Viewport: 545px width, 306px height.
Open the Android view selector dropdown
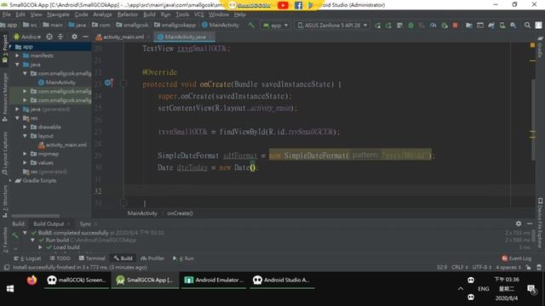tap(27, 37)
